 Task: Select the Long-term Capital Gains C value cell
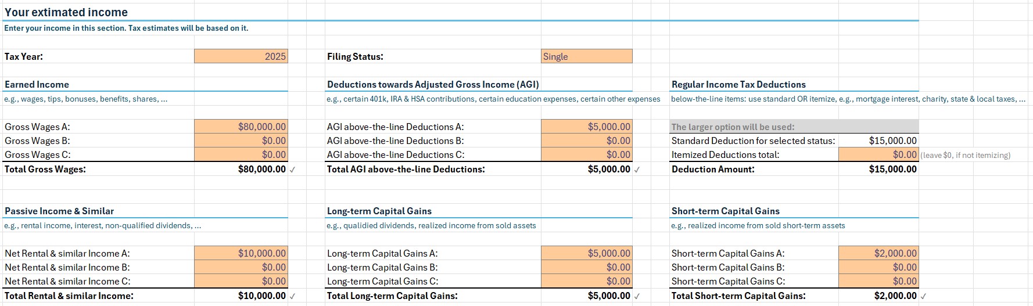tap(586, 281)
